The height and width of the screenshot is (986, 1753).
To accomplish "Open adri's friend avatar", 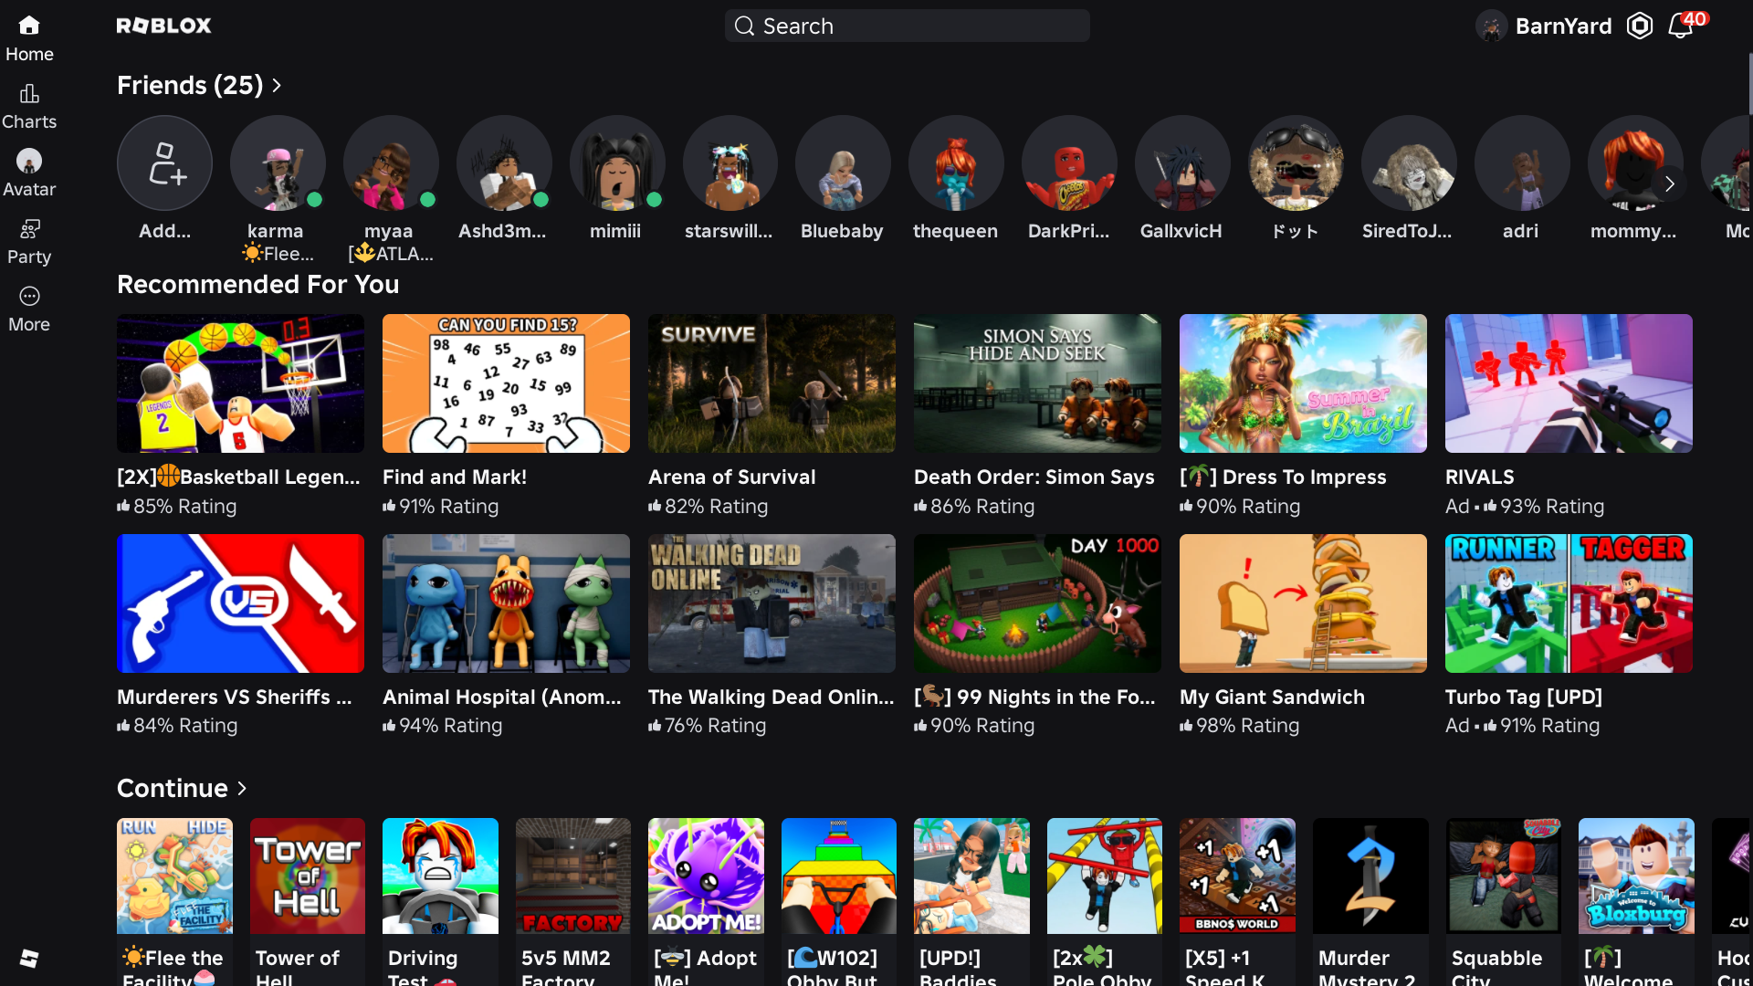I will (1522, 163).
